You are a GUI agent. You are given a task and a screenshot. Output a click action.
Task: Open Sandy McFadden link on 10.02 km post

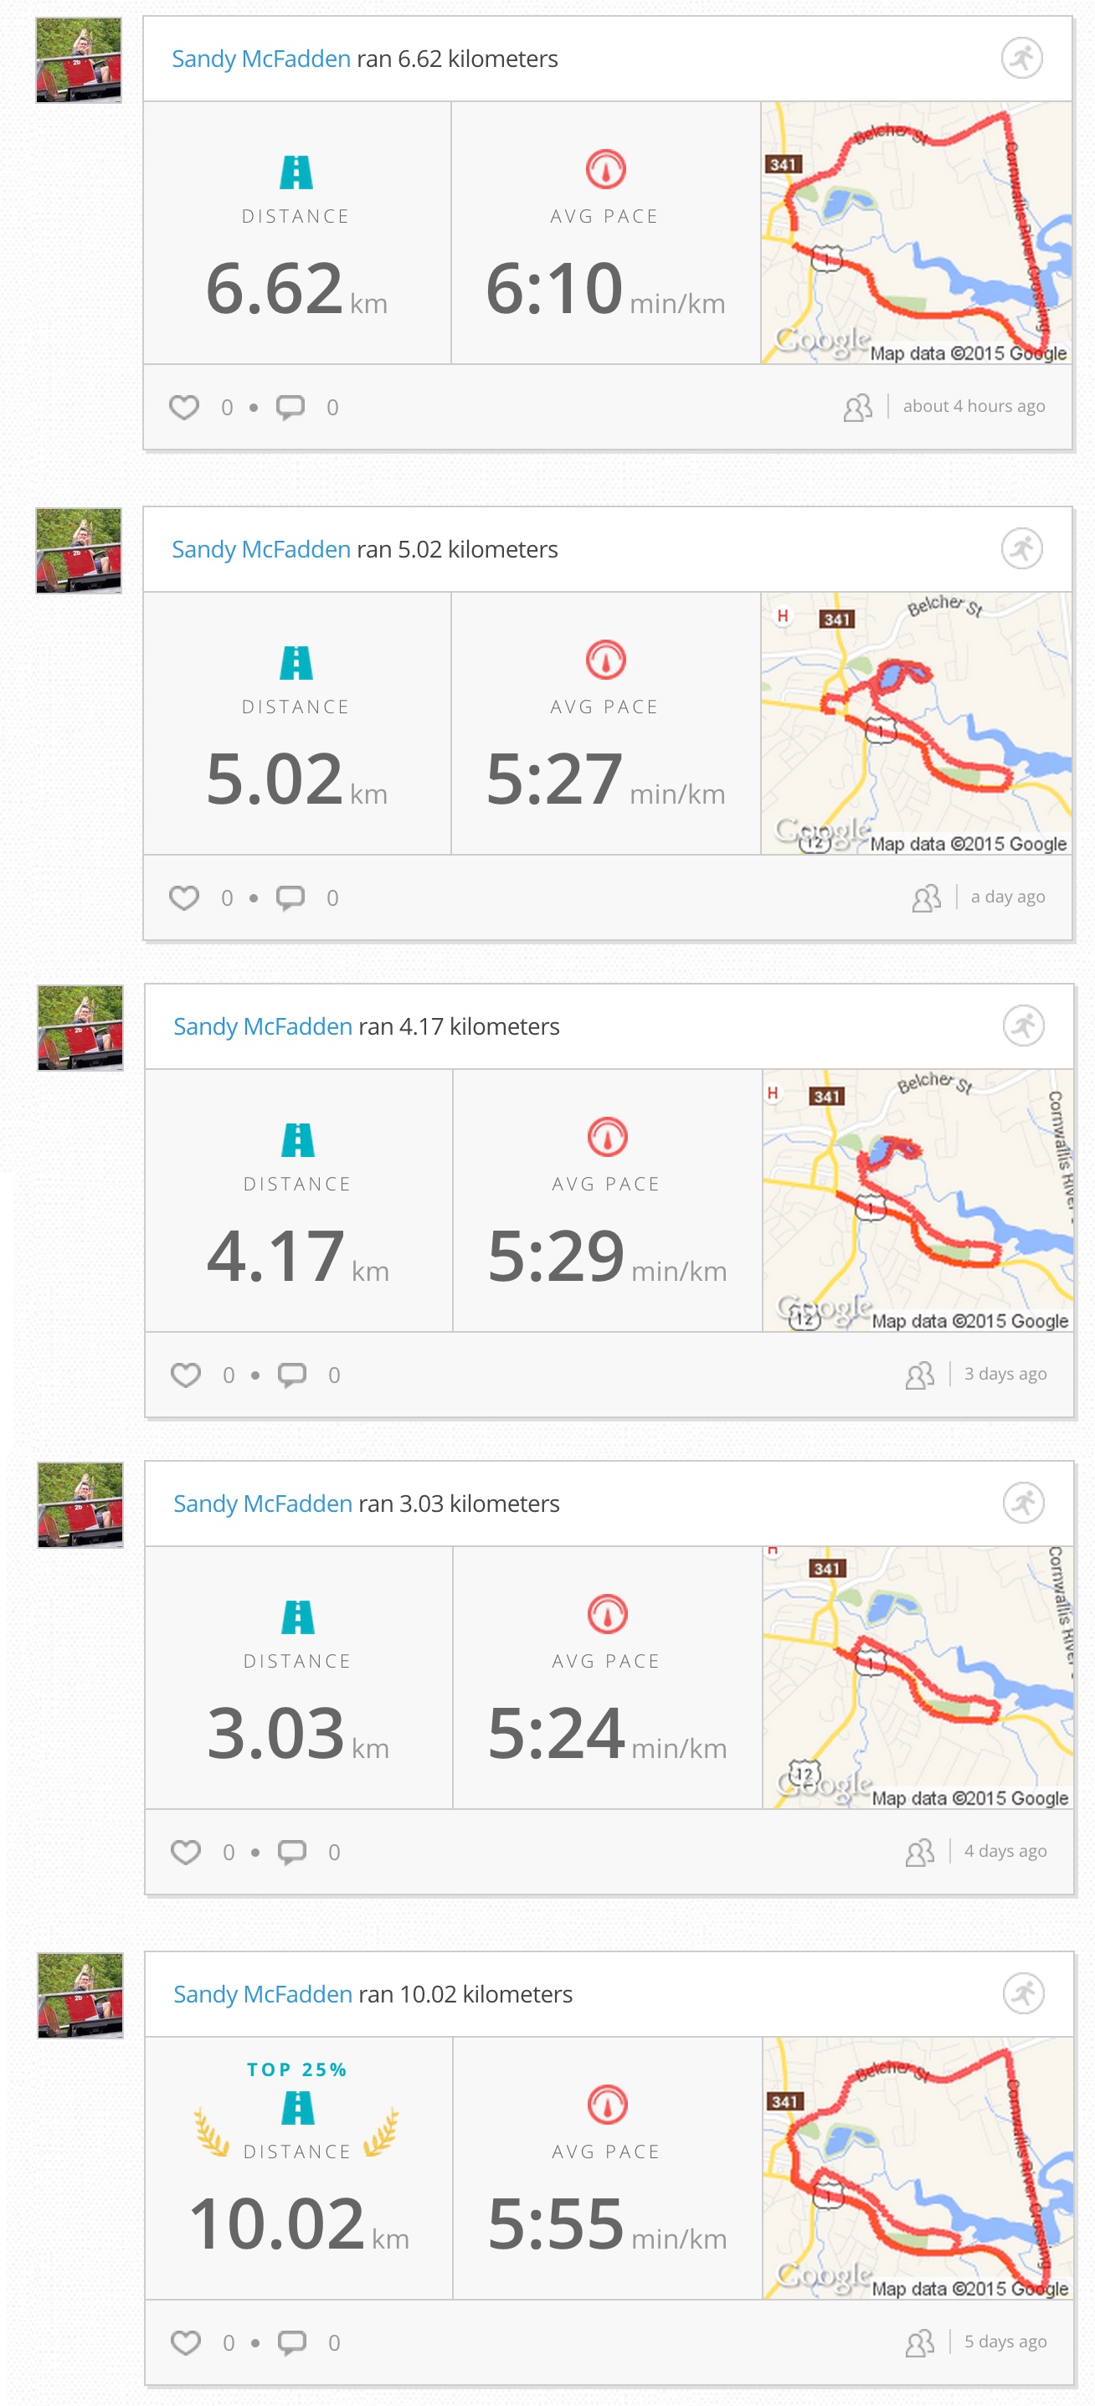[x=263, y=1994]
